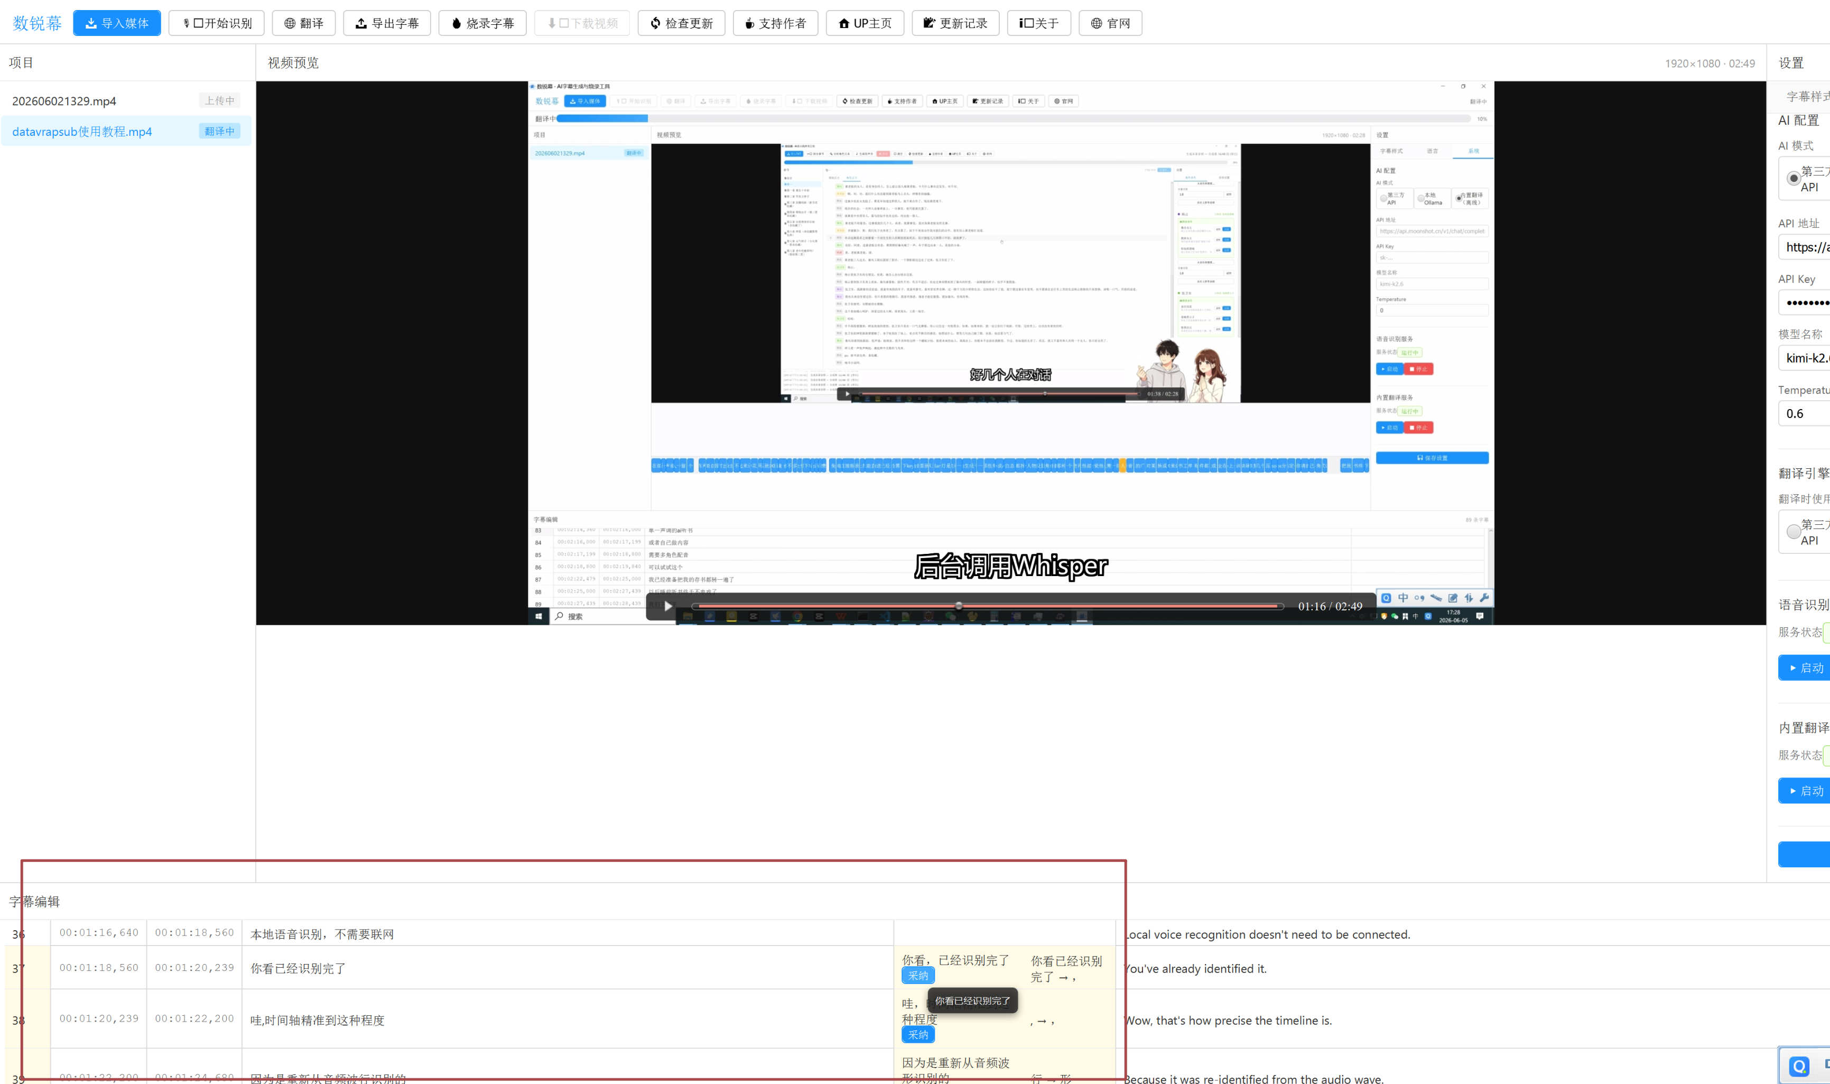Click translation "Because it was re-identified from the audio wave."
The height and width of the screenshot is (1084, 1830).
(x=1254, y=1078)
